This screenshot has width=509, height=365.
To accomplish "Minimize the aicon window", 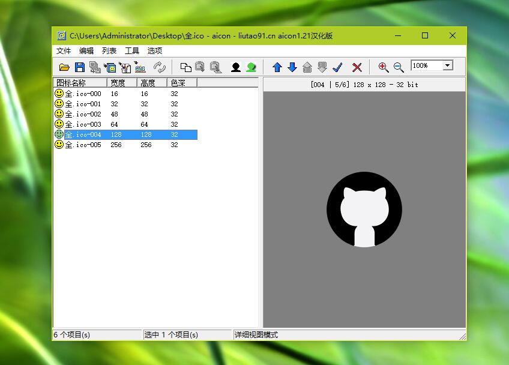I will [x=398, y=35].
